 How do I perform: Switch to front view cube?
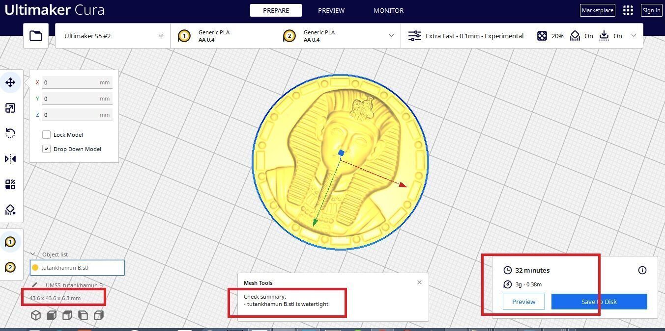tap(52, 315)
